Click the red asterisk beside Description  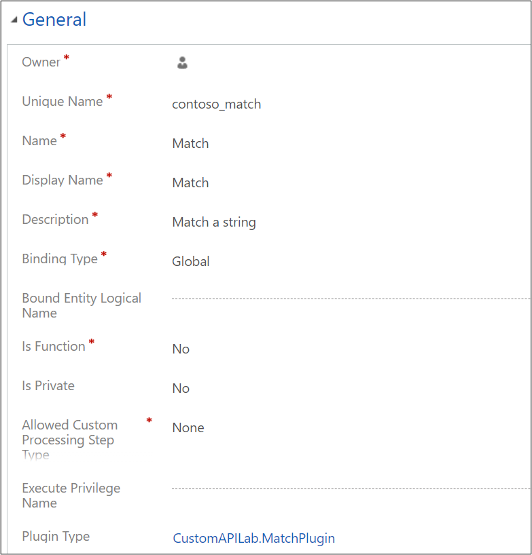coord(94,214)
